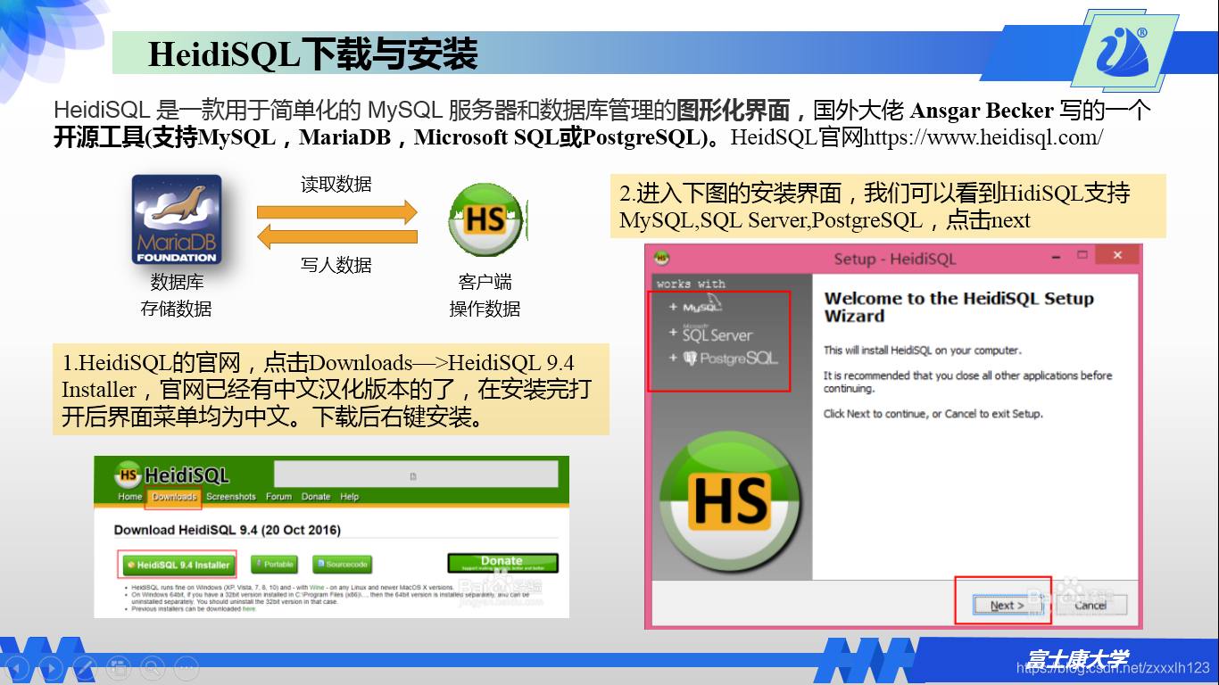Click the MariaDB seal logo icon
This screenshot has height=685, width=1219.
click(x=175, y=217)
